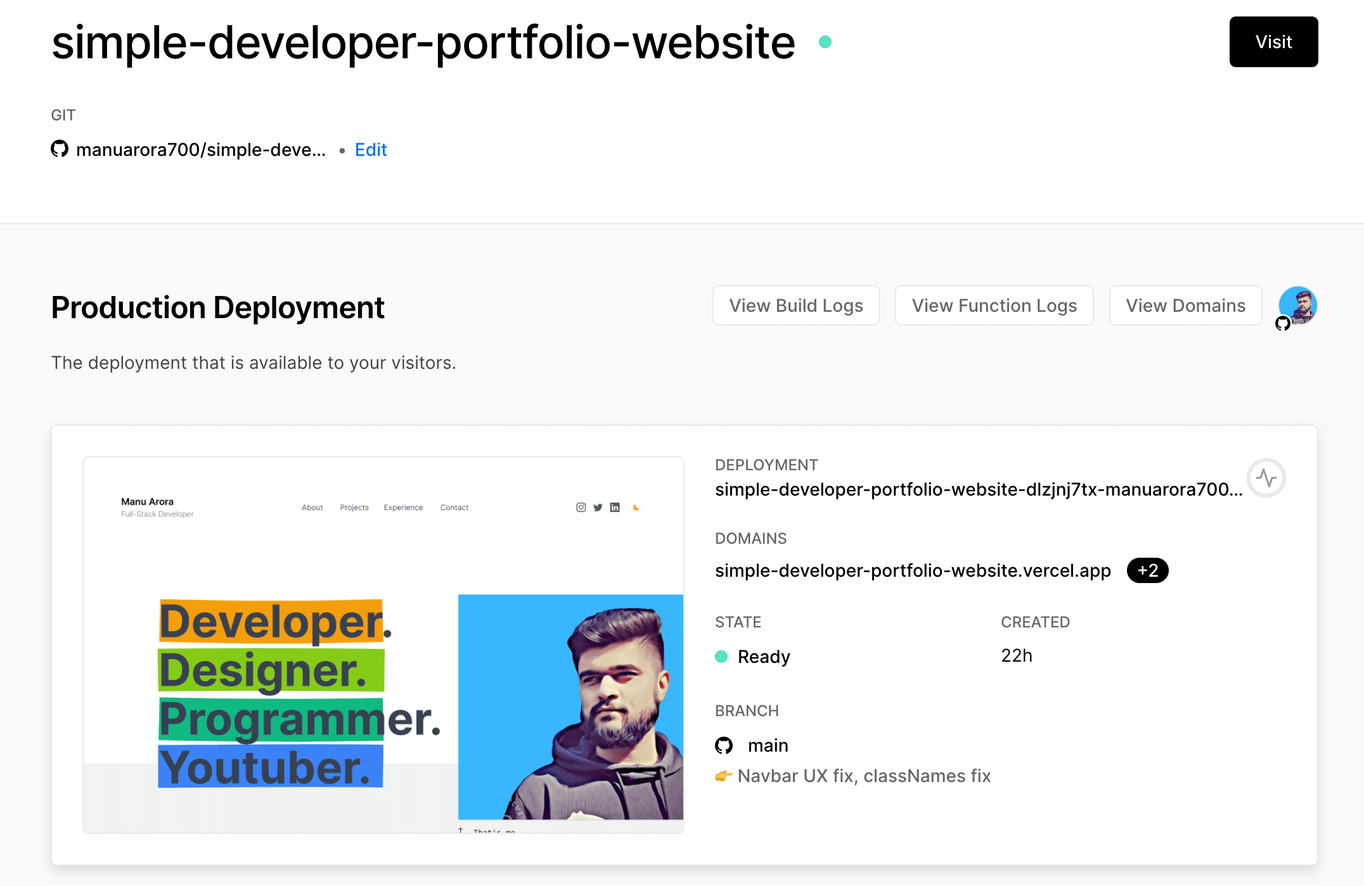Click the deployment activity pulse icon
The image size is (1364, 886).
tap(1266, 478)
